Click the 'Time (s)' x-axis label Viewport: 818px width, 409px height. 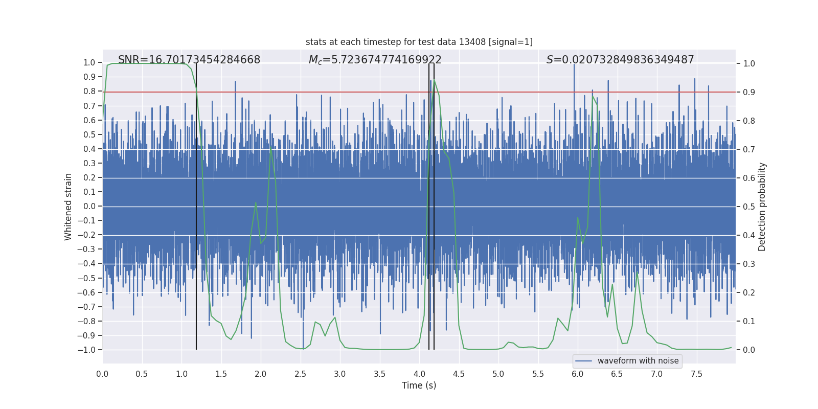pos(419,385)
